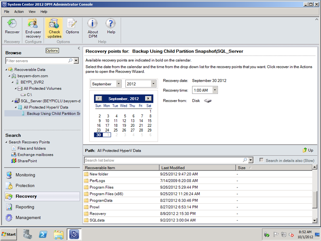
Task: Launch PowerShell from the taskbar
Action: pyautogui.click(x=43, y=234)
